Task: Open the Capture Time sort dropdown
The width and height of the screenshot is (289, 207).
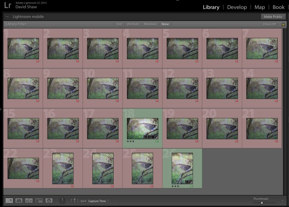Action: coord(99,201)
